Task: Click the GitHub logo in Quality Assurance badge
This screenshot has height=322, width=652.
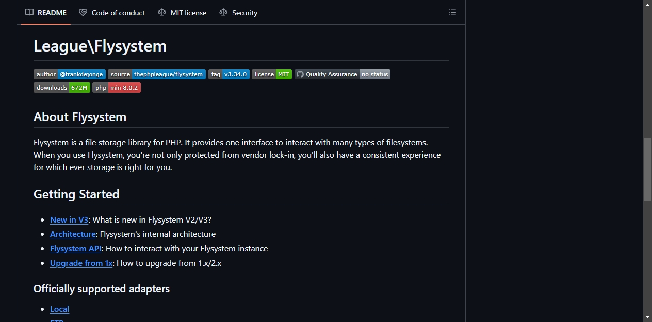Action: (x=300, y=74)
